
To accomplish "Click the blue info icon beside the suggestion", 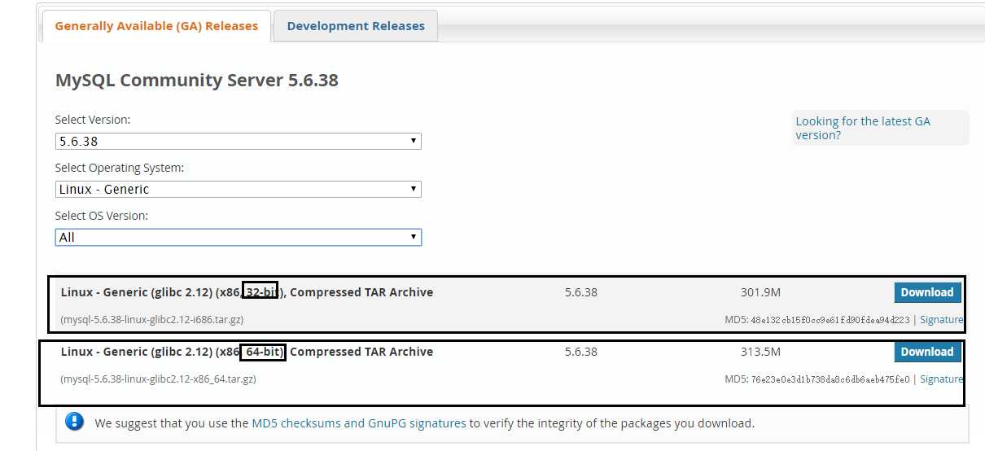I will 75,422.
